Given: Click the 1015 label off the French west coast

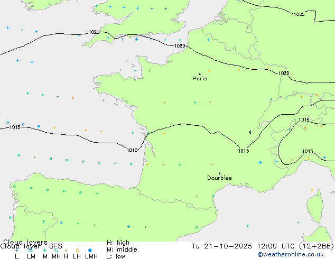Looking at the screenshot, I should coord(132,150).
